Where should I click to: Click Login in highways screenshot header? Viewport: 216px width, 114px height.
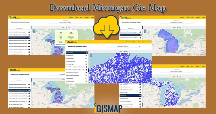[x=149, y=42]
